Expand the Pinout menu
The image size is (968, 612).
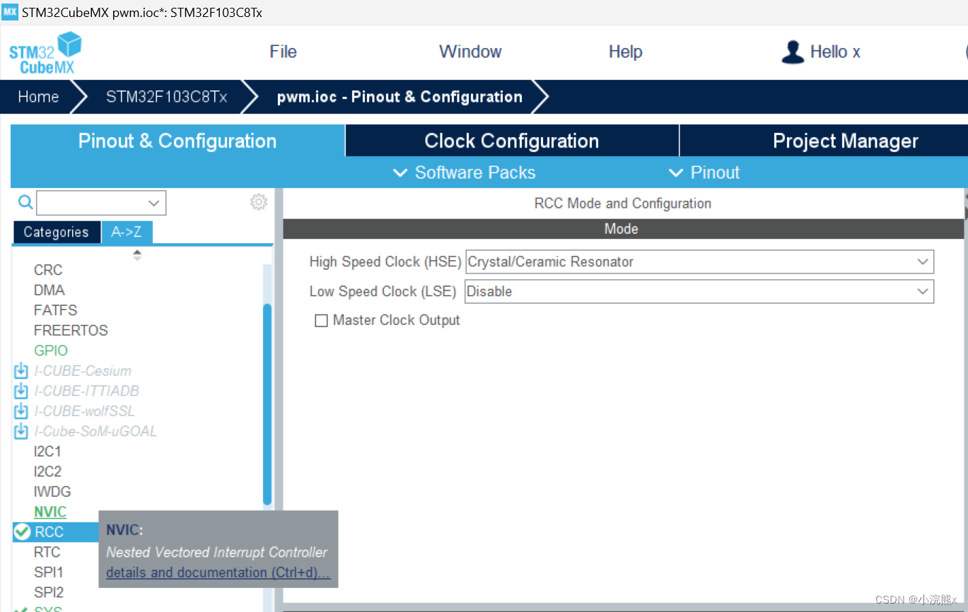(x=704, y=172)
